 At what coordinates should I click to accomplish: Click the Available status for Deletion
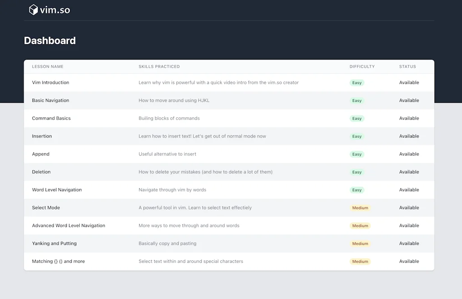(x=409, y=172)
